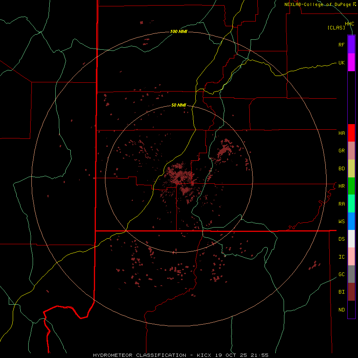This screenshot has height=358, width=358.
Task: Click the GR pinkish legend color block
Action: coord(351,151)
